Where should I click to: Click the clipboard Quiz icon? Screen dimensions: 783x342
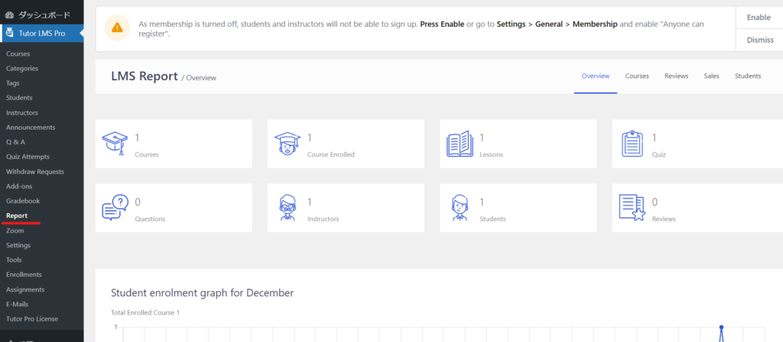632,143
